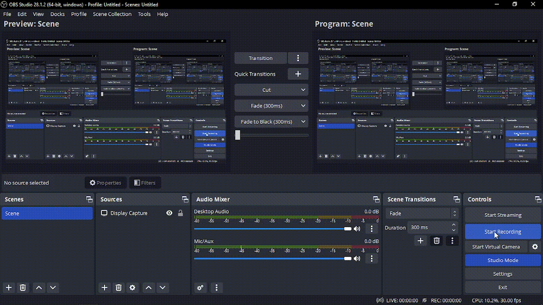The width and height of the screenshot is (543, 305).
Task: Remove selected scene with trash icon
Action: (23, 288)
